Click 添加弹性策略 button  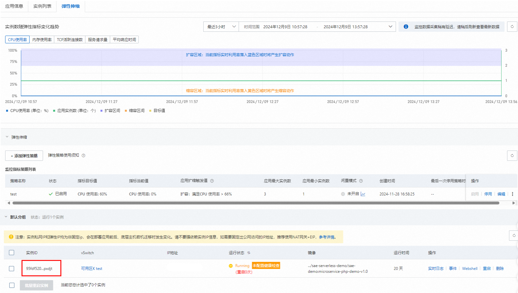tap(24, 156)
